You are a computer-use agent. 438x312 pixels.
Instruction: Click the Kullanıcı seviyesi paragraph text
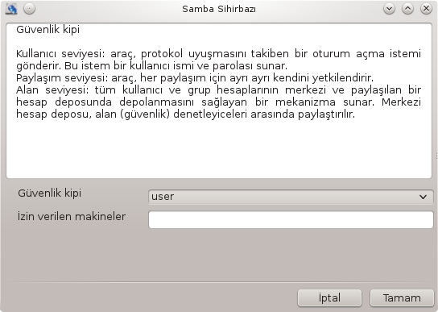tap(218, 60)
